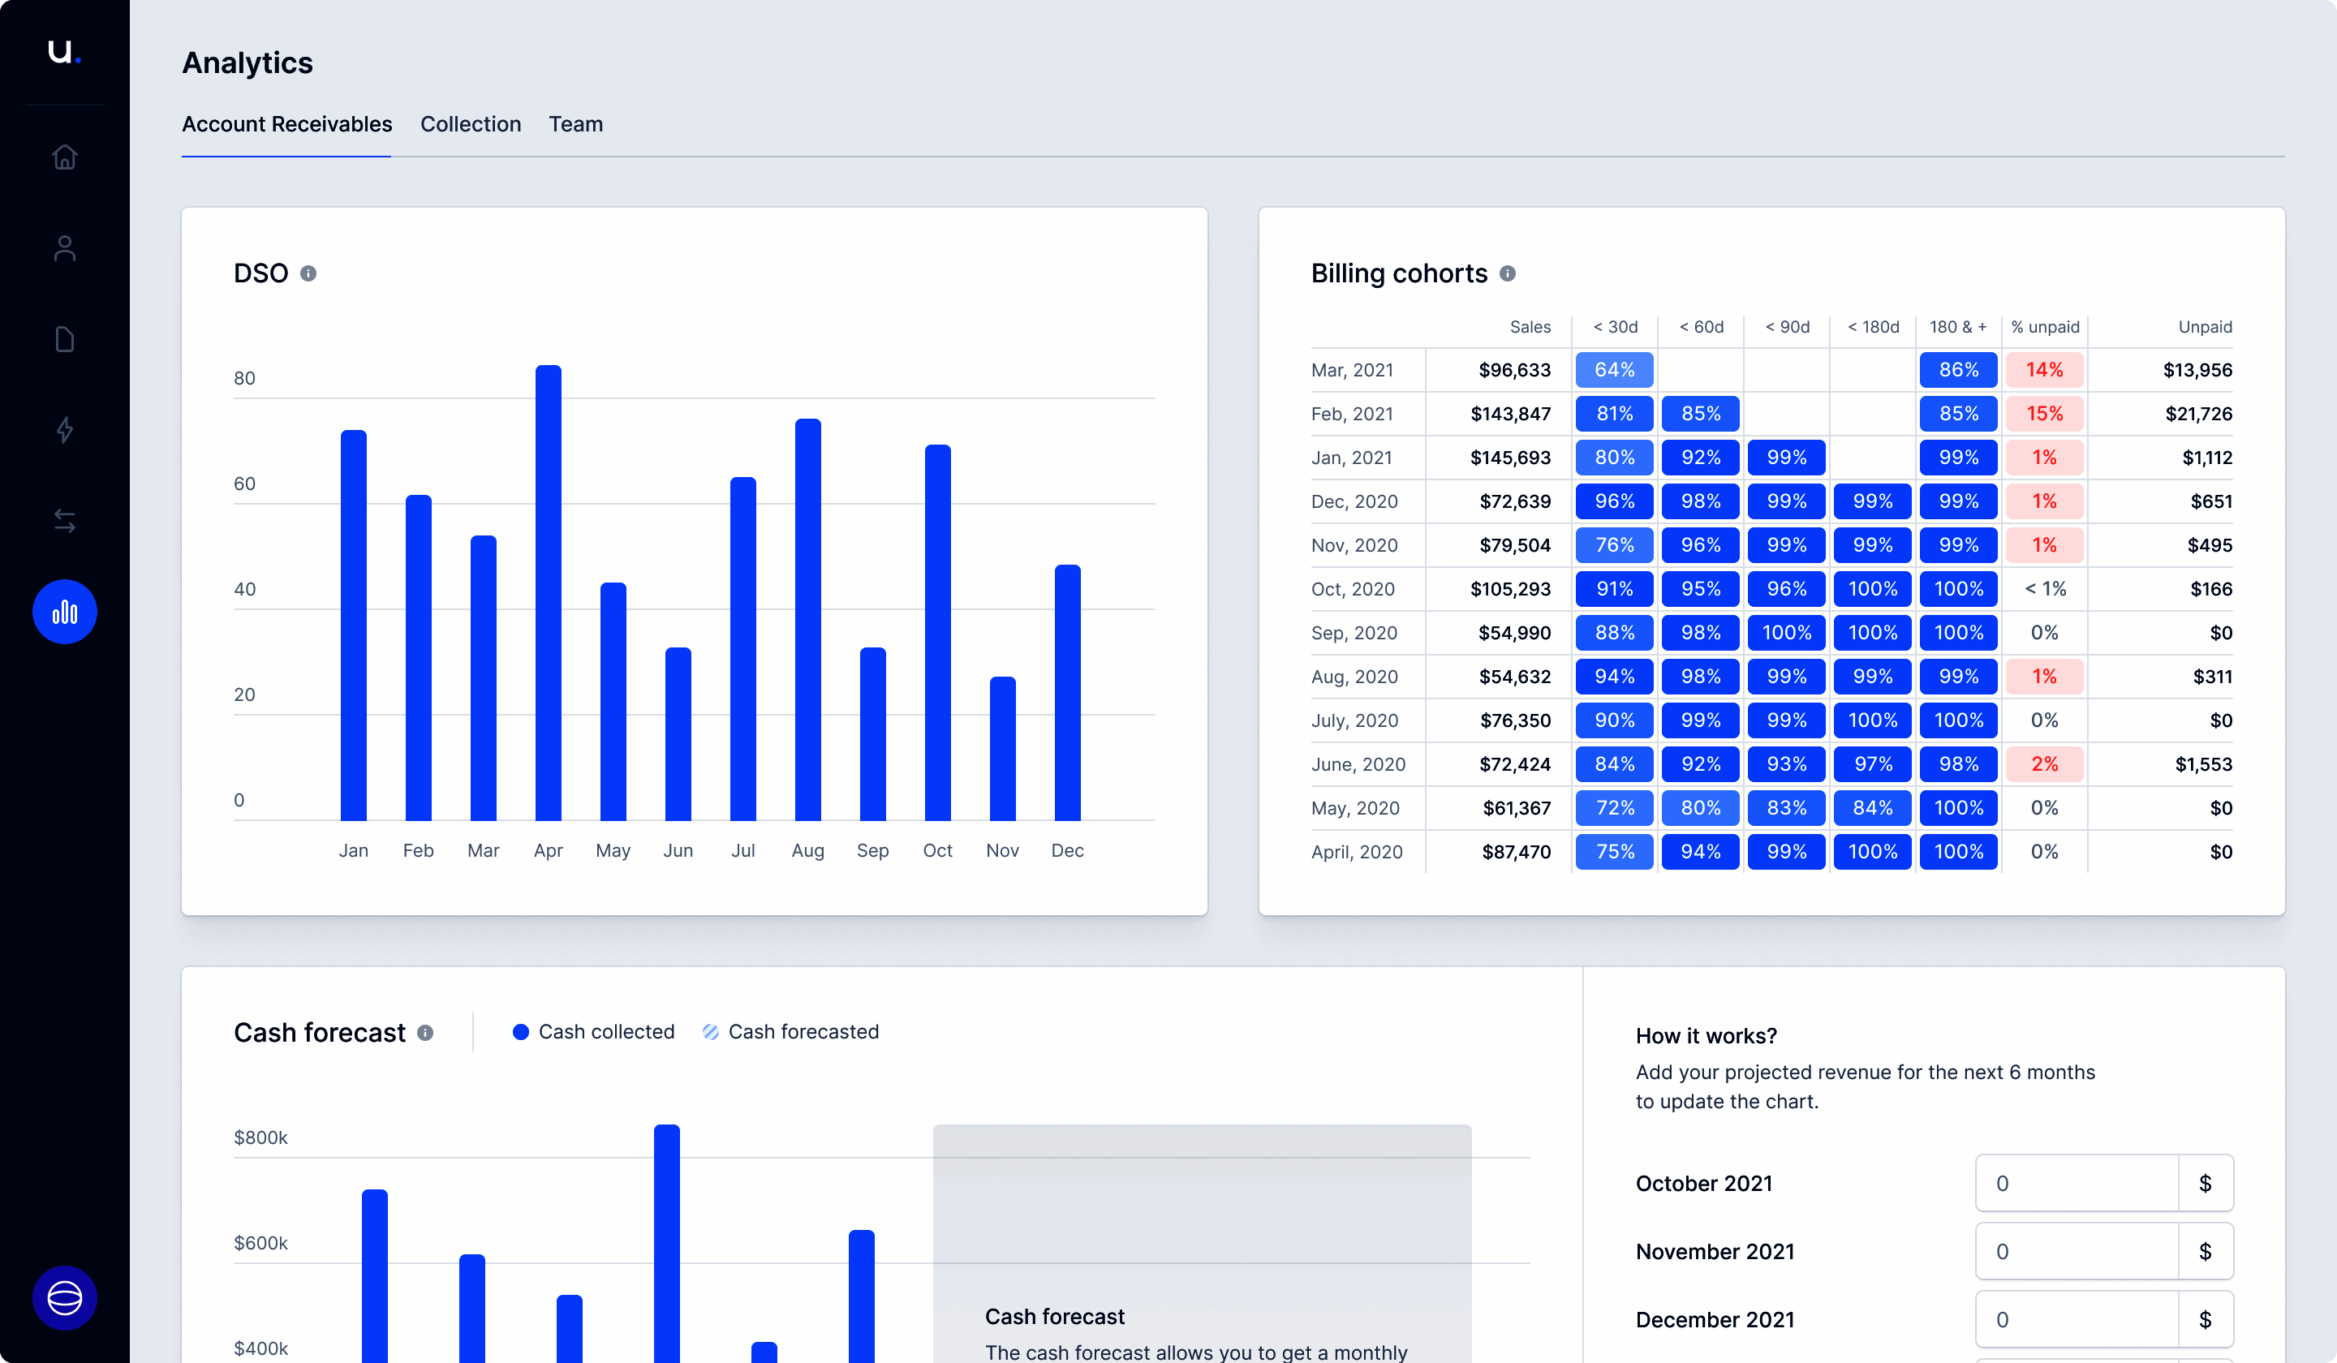The height and width of the screenshot is (1363, 2337).
Task: Switch to the Collection tab
Action: pos(470,124)
